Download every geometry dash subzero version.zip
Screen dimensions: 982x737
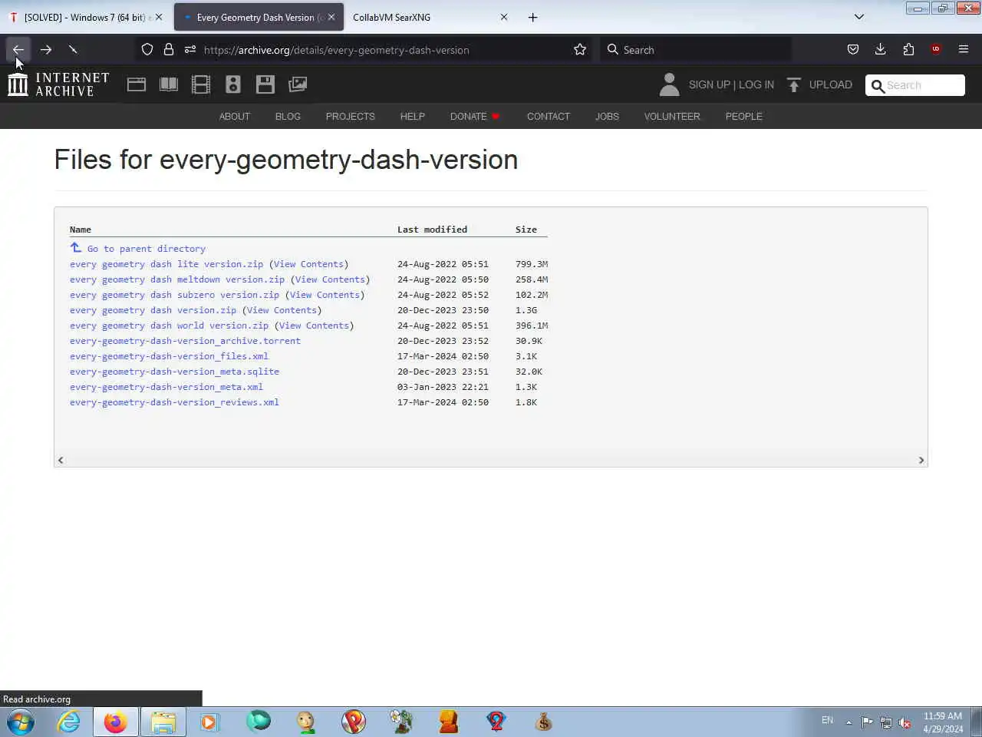174,295
